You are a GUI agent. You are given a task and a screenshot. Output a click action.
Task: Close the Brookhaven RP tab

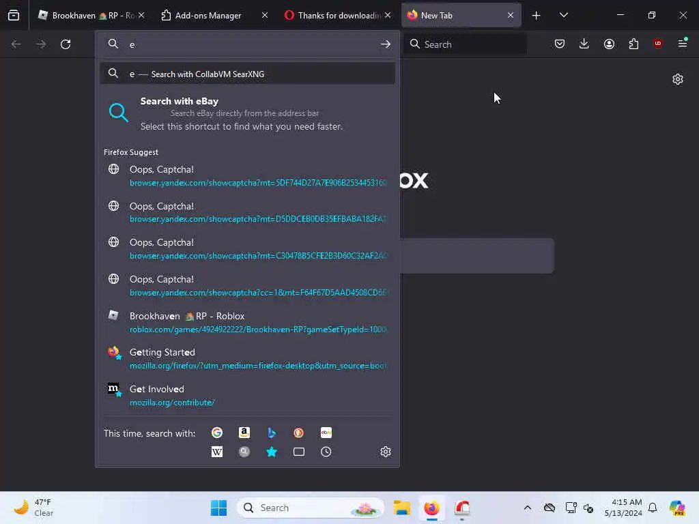point(141,15)
